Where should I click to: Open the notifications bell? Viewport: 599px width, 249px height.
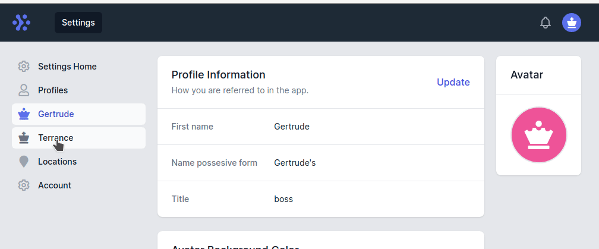point(545,23)
